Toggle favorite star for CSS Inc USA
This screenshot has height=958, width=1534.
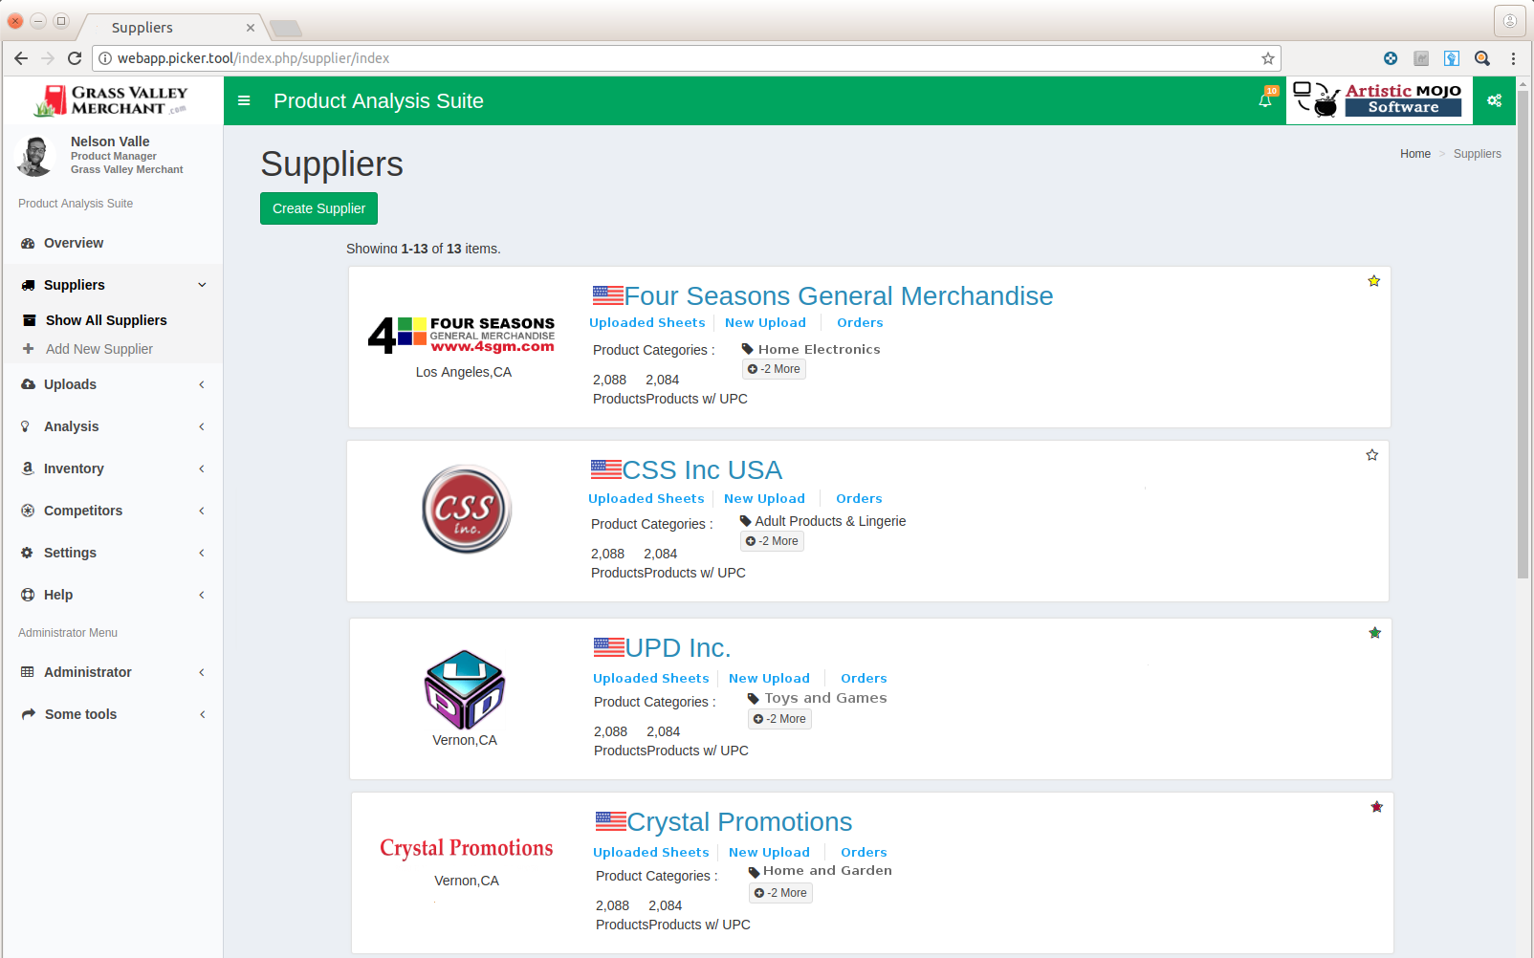pyautogui.click(x=1372, y=455)
